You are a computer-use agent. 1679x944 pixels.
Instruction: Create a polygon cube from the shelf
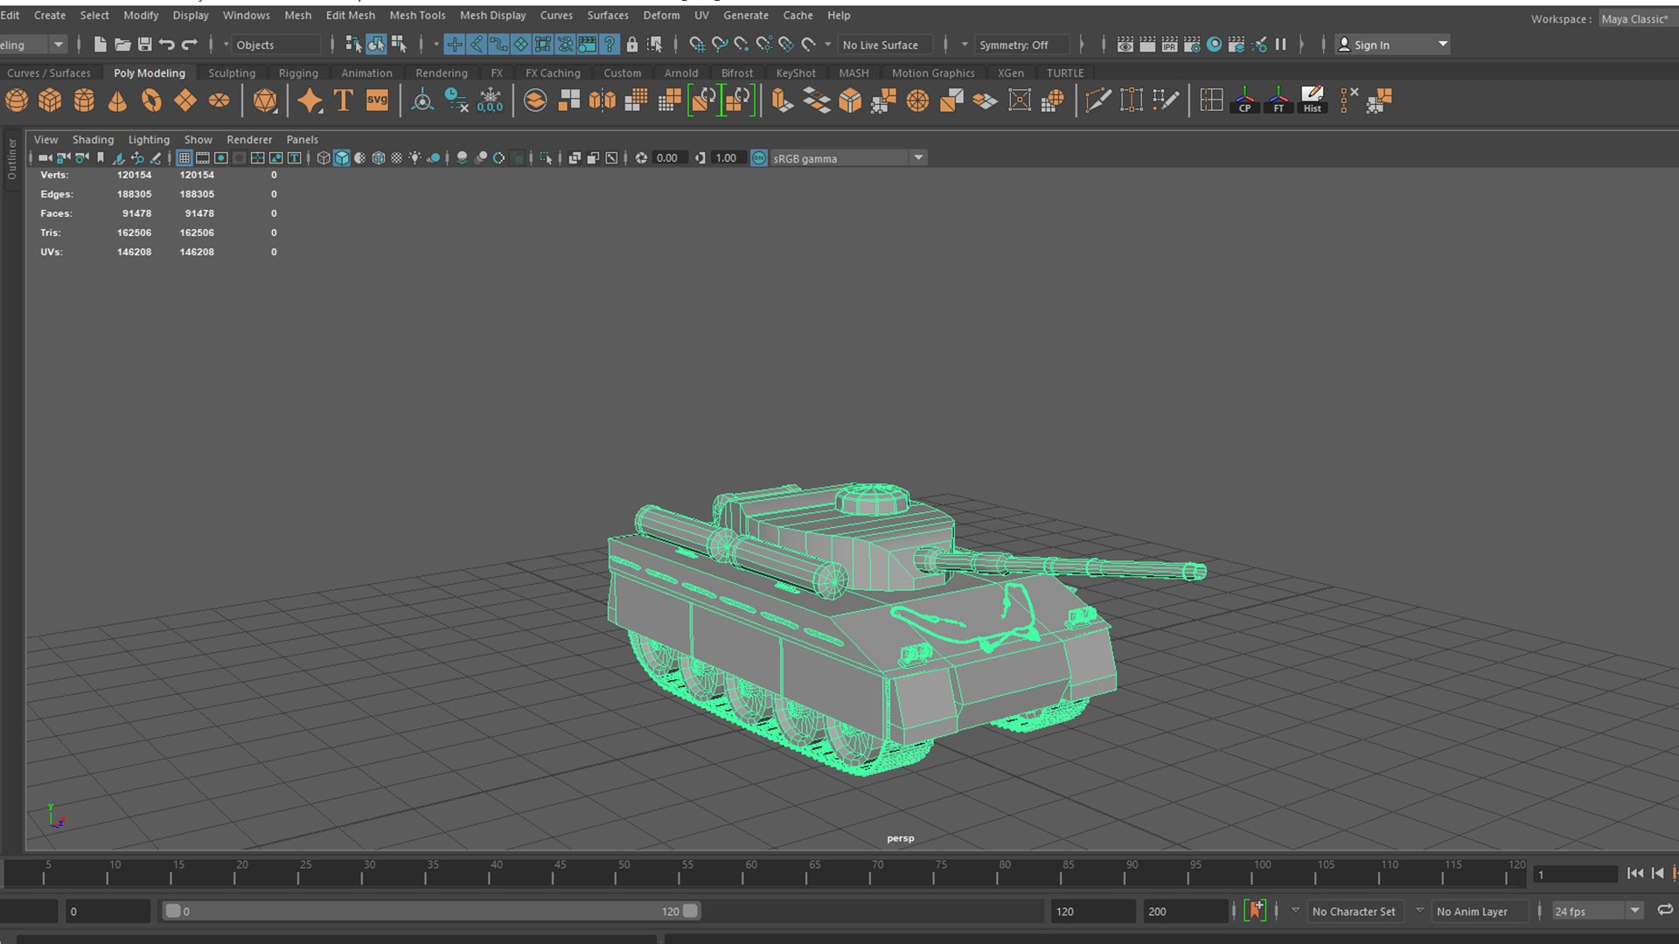(50, 101)
